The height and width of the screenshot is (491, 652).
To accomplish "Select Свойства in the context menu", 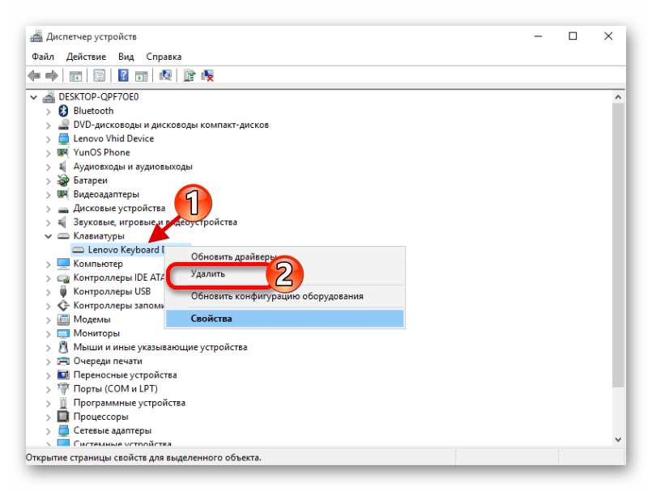I will click(x=211, y=319).
